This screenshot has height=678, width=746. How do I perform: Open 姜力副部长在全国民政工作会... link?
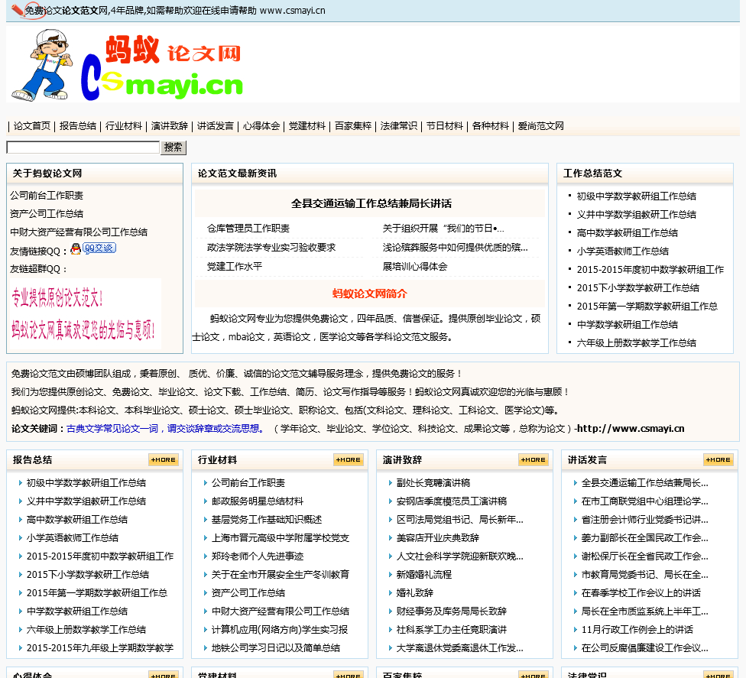click(x=644, y=538)
